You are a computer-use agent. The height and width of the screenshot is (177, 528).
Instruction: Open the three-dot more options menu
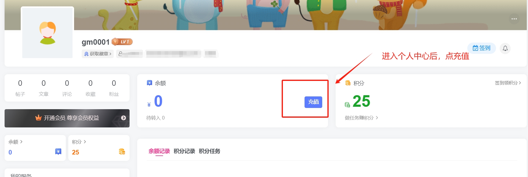tap(514, 19)
